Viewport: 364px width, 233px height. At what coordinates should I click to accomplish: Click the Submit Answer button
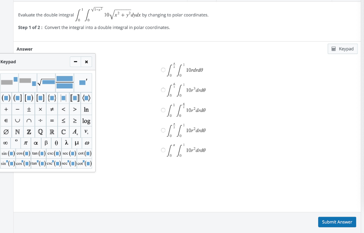click(x=337, y=222)
